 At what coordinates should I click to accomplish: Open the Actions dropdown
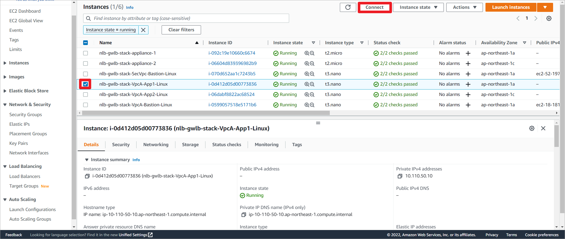pos(464,7)
